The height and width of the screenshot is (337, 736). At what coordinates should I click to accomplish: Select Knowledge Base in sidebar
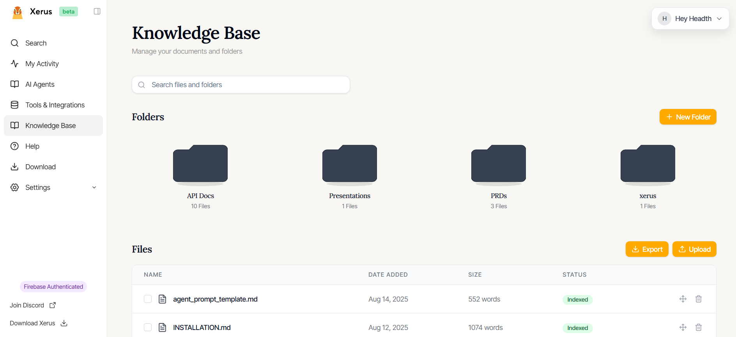(x=53, y=126)
